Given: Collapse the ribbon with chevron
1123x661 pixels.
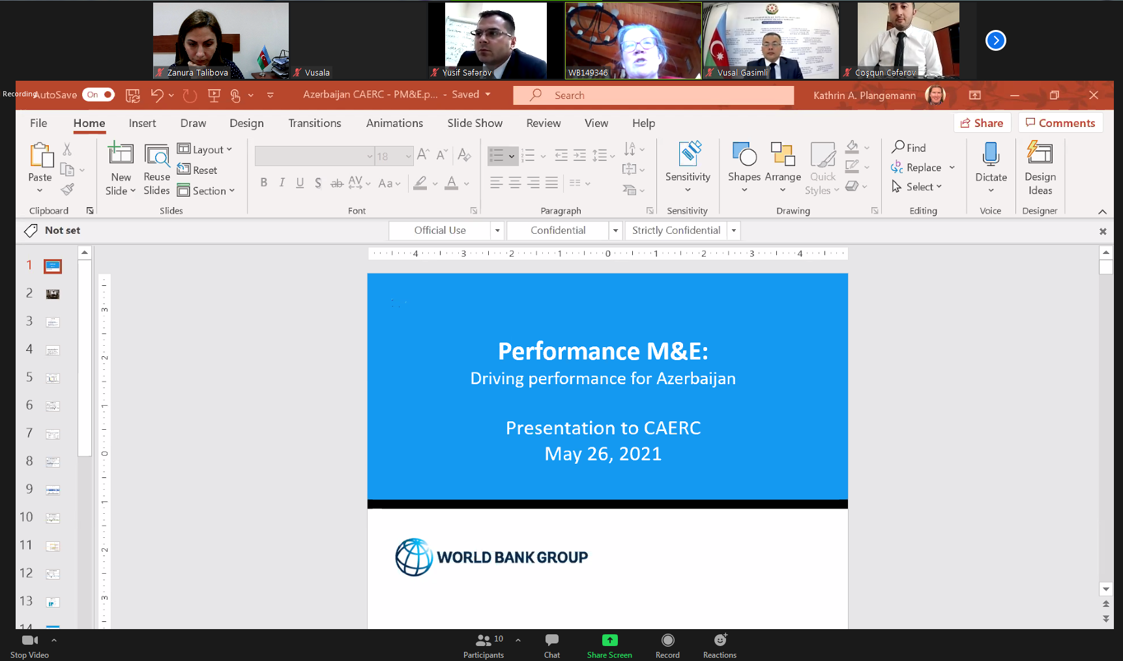Looking at the screenshot, I should pos(1102,212).
